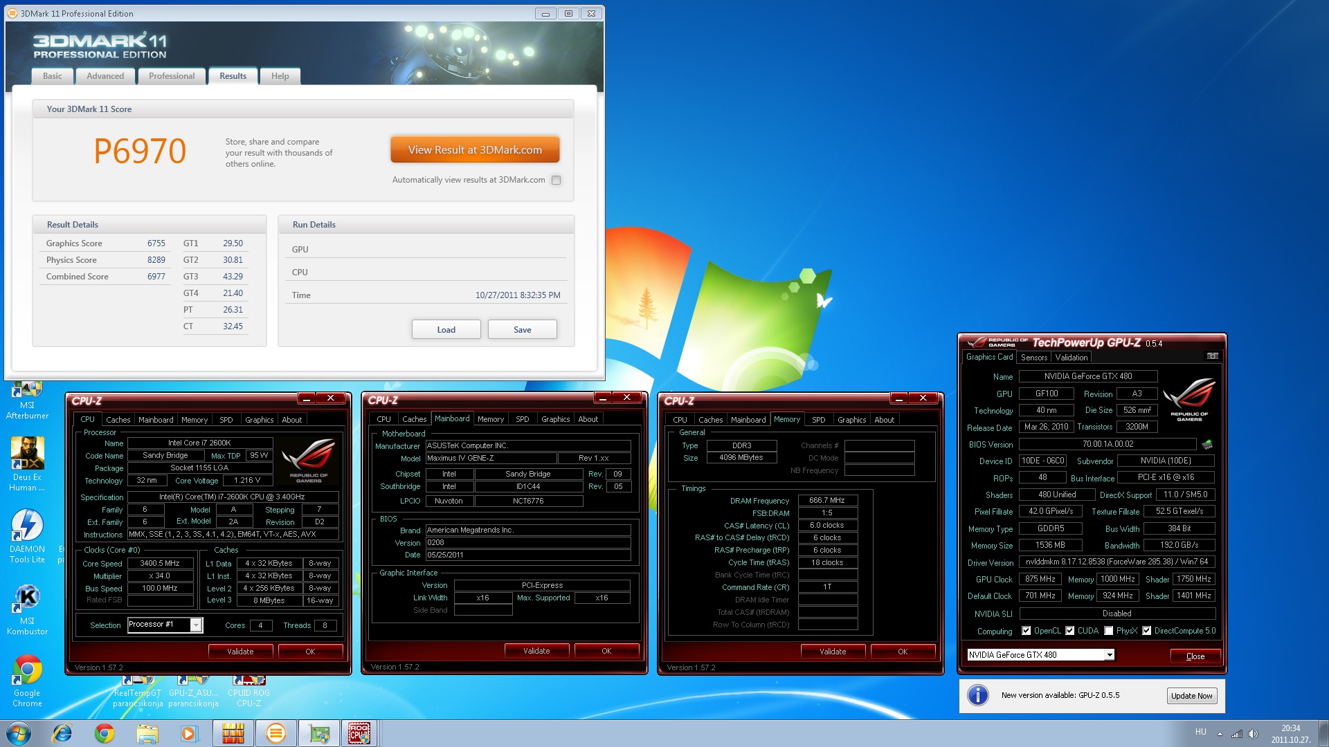This screenshot has width=1329, height=747.
Task: Open the Processor #1 selection dropdown
Action: pos(196,625)
